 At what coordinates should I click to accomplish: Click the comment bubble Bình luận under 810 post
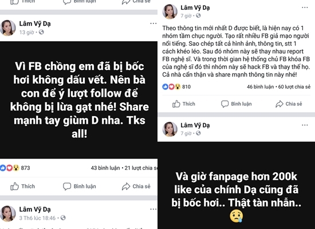236,104
